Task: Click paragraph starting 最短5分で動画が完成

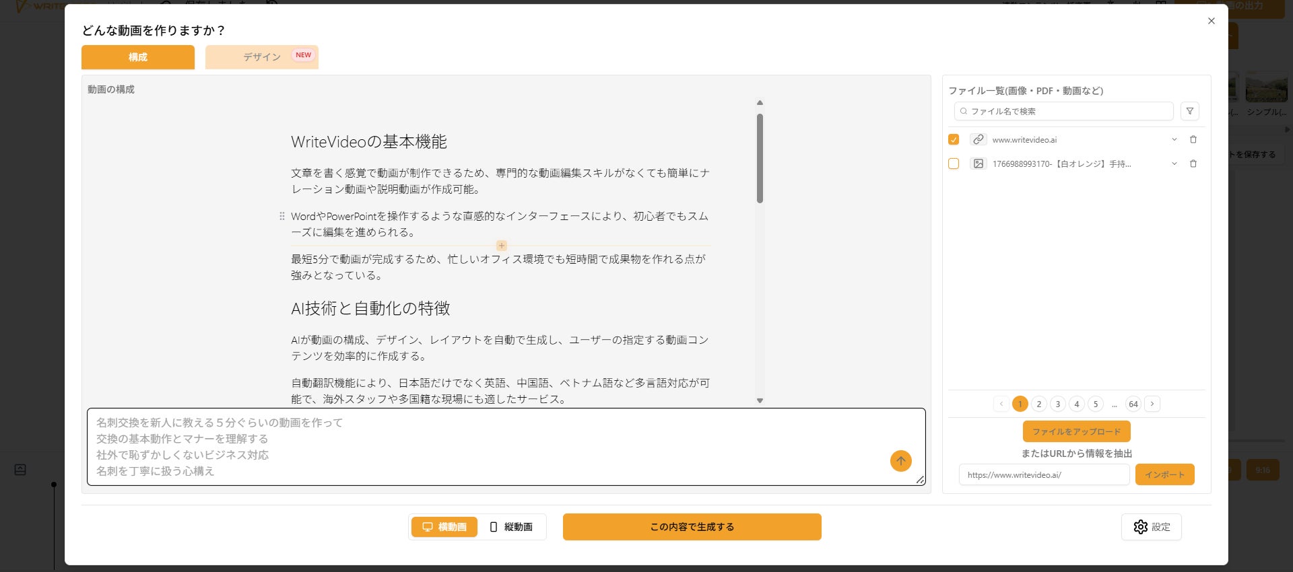Action: tap(499, 267)
